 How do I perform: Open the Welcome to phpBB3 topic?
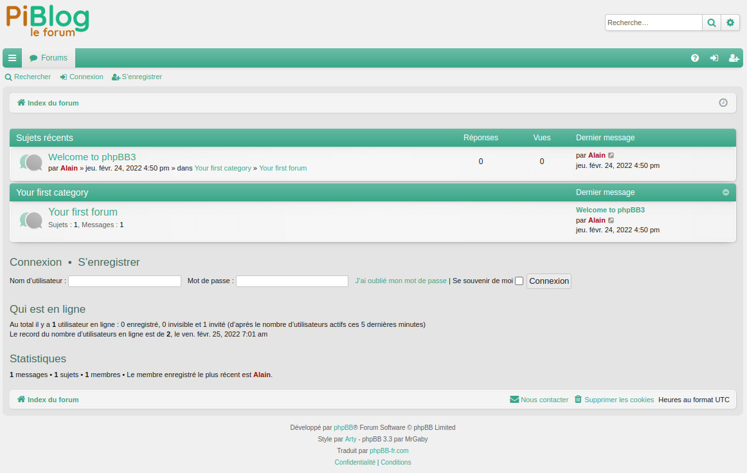tap(92, 157)
